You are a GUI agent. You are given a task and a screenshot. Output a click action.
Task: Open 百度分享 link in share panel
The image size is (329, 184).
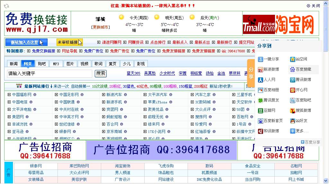(311, 142)
